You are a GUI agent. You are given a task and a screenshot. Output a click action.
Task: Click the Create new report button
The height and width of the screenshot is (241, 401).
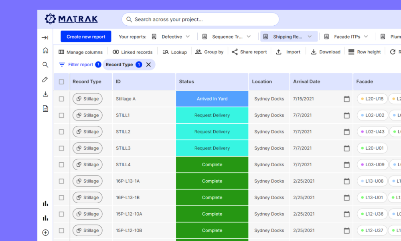[x=86, y=37]
